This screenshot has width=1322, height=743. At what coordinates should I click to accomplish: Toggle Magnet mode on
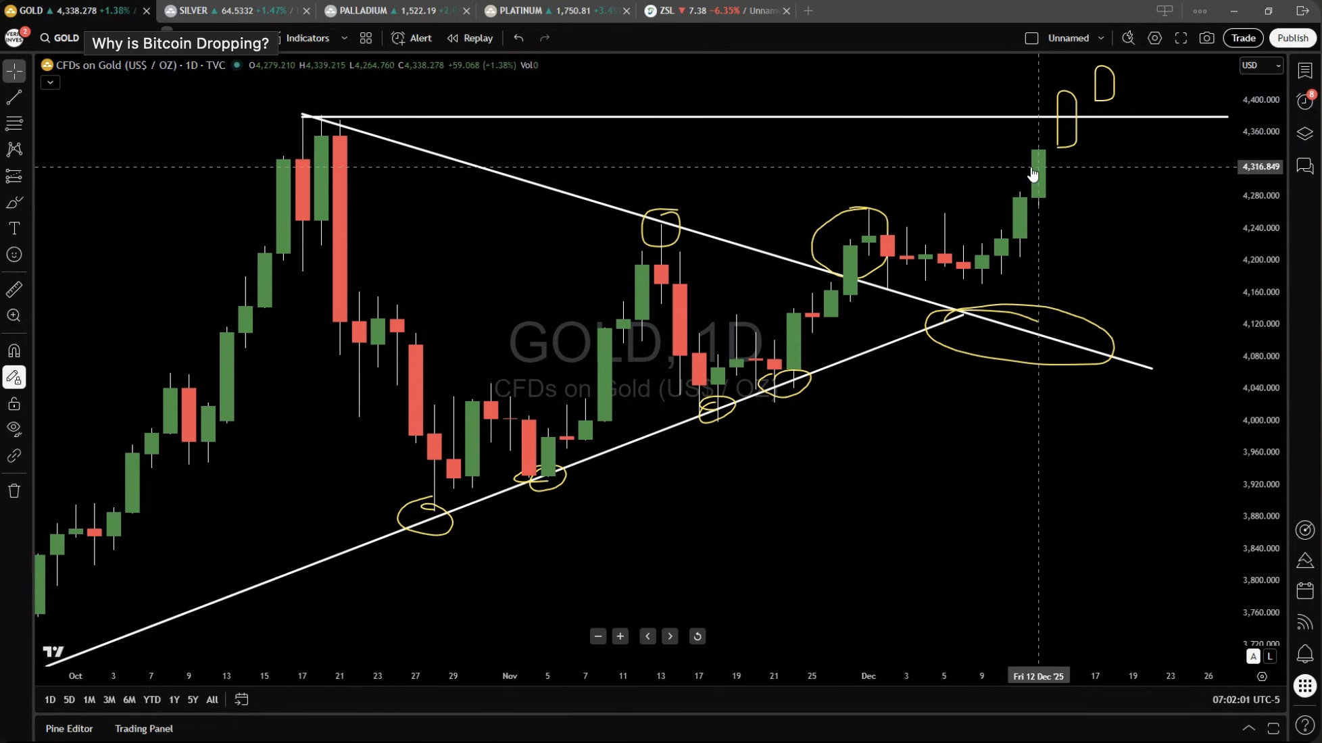(x=14, y=351)
